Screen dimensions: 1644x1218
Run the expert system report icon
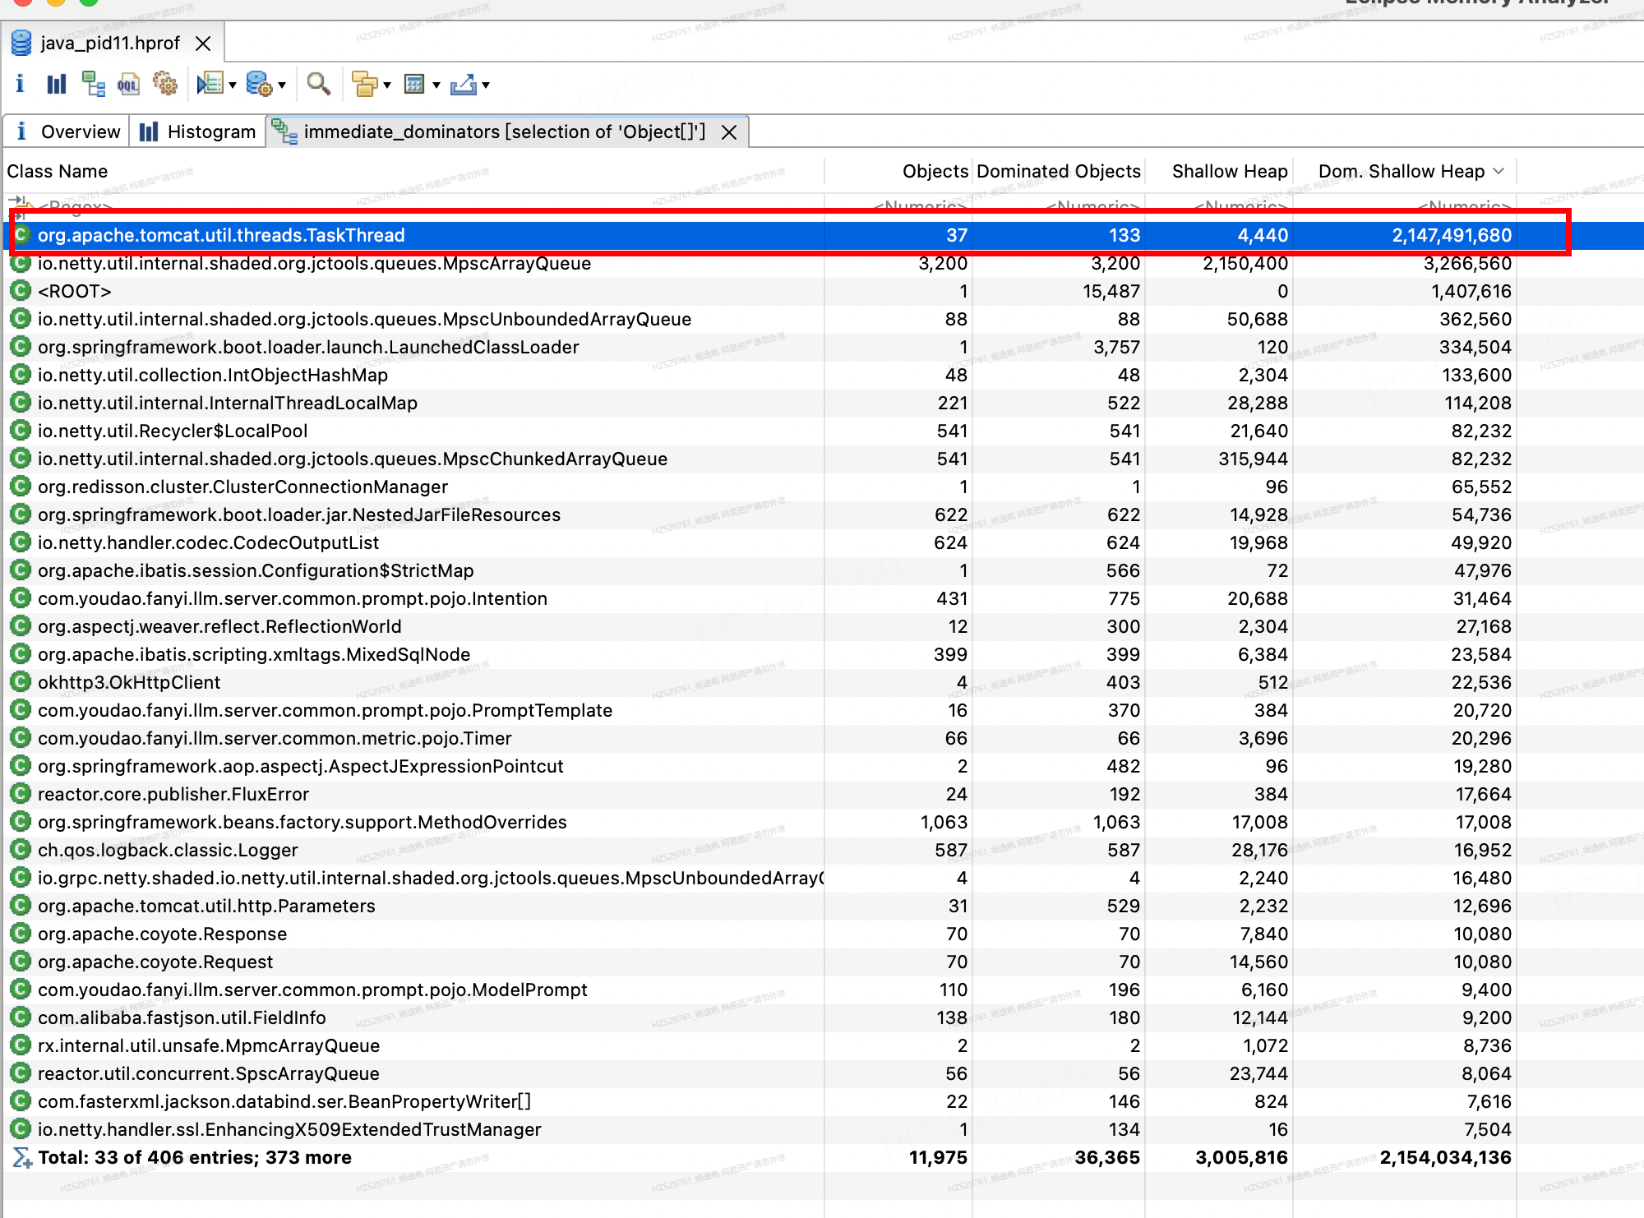coord(210,84)
